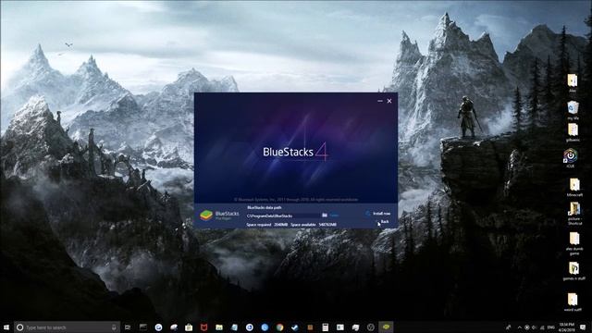This screenshot has height=333, width=592.
Task: Click the BlueStacks data path field
Action: (283, 216)
